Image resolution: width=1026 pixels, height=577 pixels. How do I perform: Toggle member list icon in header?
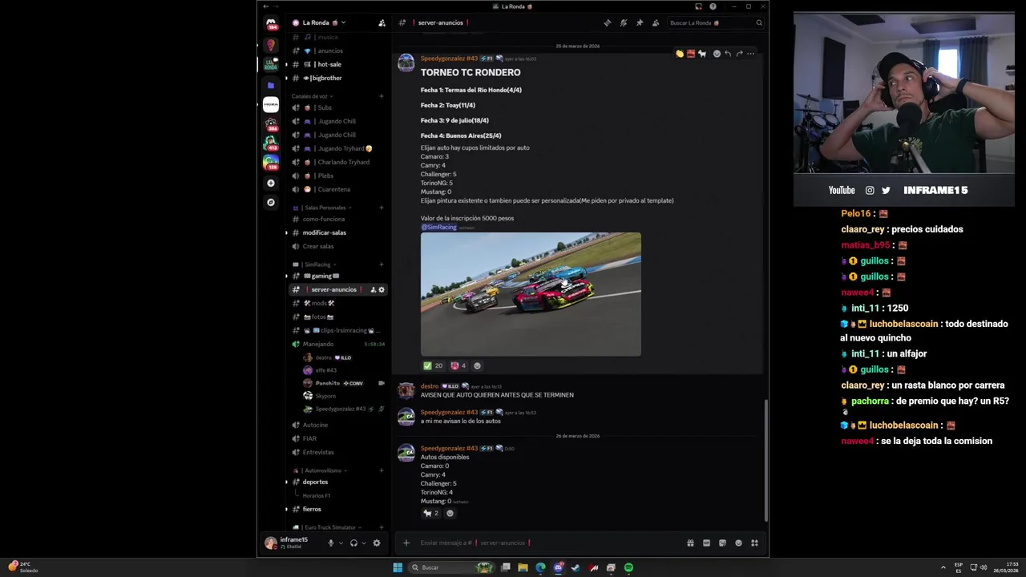(x=655, y=22)
